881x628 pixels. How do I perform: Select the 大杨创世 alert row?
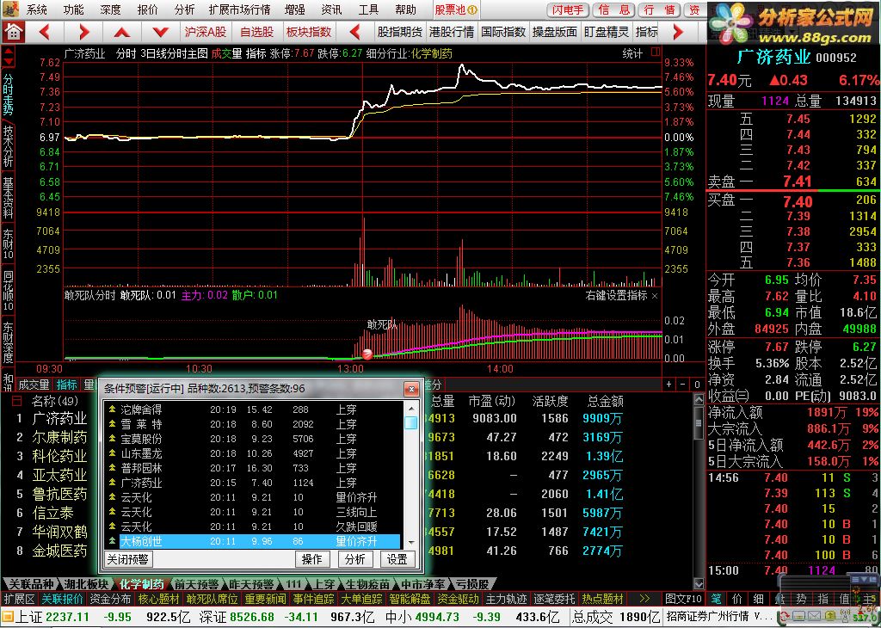tap(253, 541)
